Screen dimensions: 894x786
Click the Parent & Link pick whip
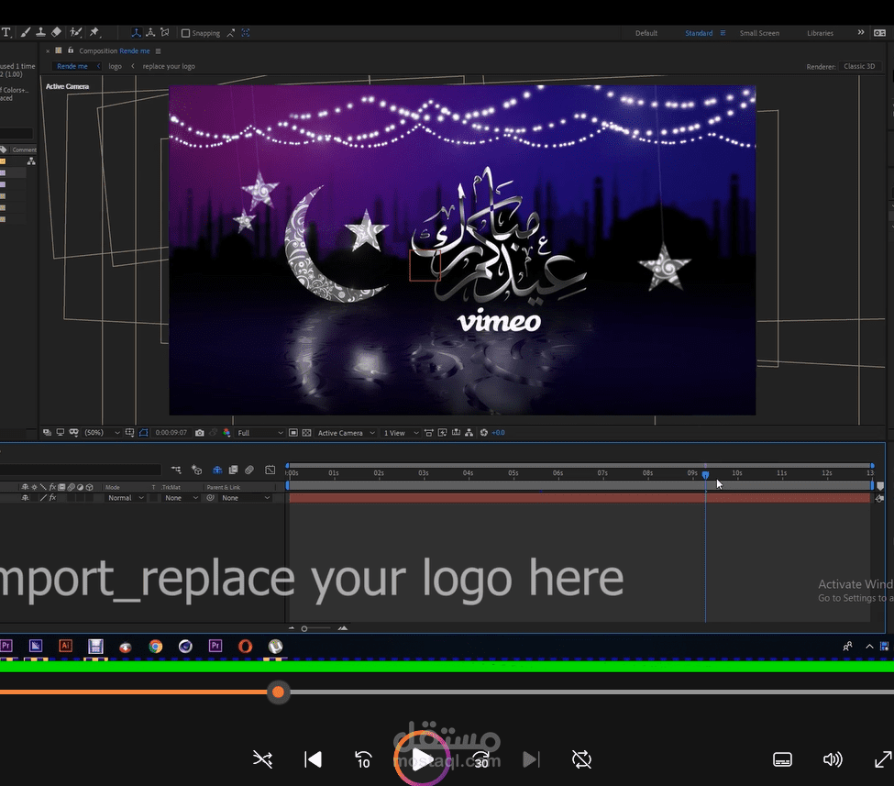pos(210,497)
